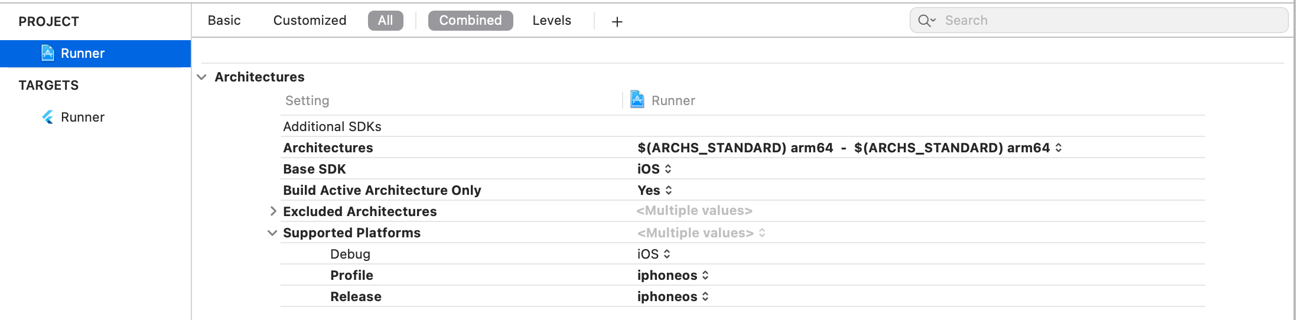Show Basic build settings
The width and height of the screenshot is (1296, 320).
pos(224,21)
